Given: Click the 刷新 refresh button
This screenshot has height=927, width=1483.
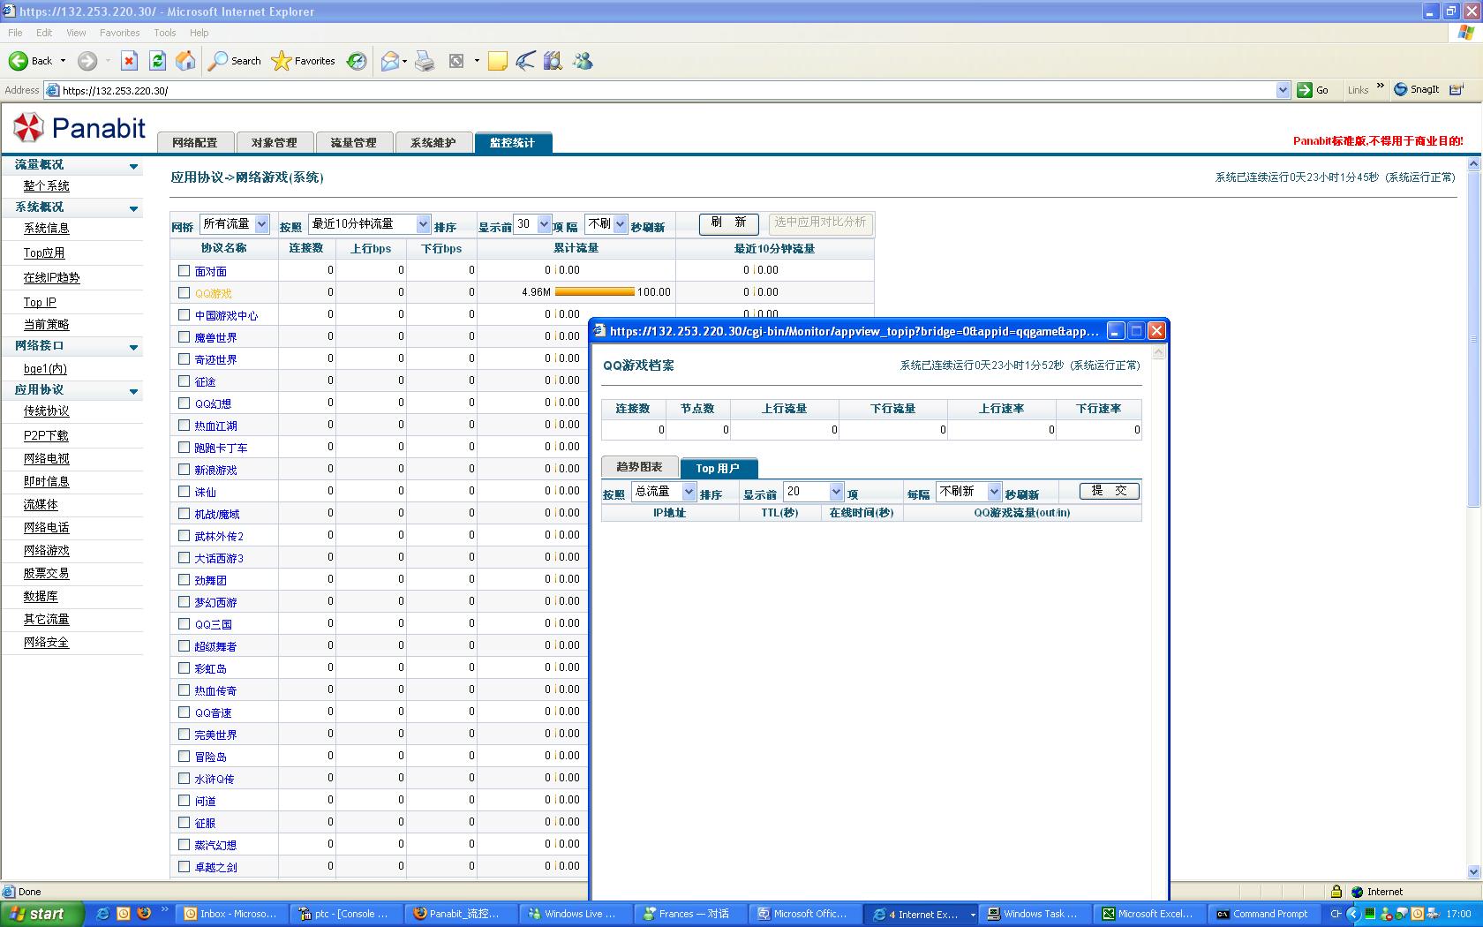Looking at the screenshot, I should click(728, 223).
